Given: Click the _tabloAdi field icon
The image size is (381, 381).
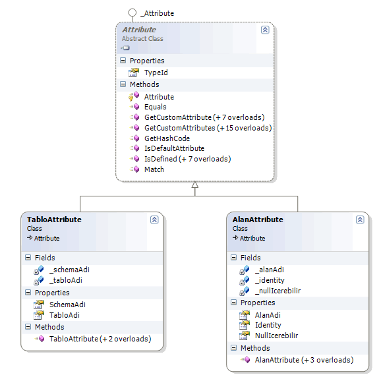Looking at the screenshot, I should coord(39,280).
